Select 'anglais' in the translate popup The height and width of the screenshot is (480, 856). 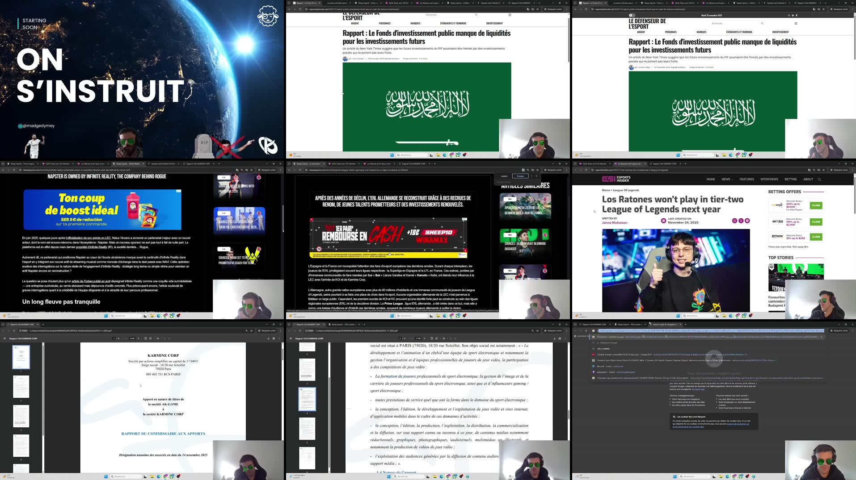click(x=504, y=176)
